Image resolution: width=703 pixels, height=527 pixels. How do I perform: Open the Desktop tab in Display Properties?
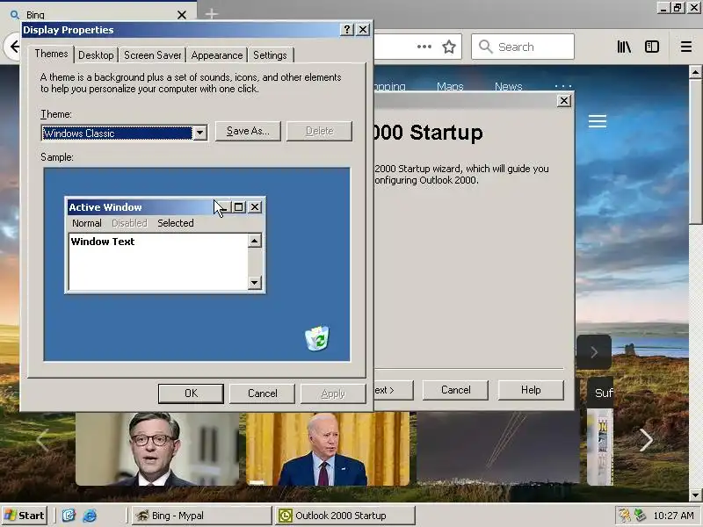click(96, 55)
